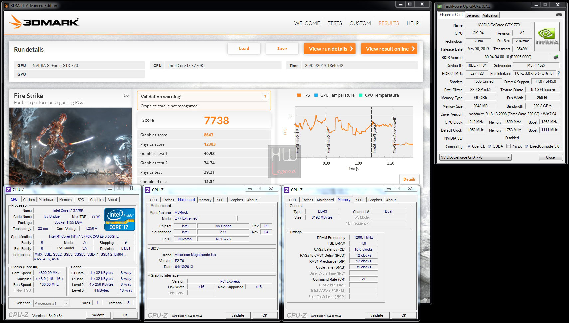Open the CUSTOM section
This screenshot has height=323, width=569.
point(360,23)
